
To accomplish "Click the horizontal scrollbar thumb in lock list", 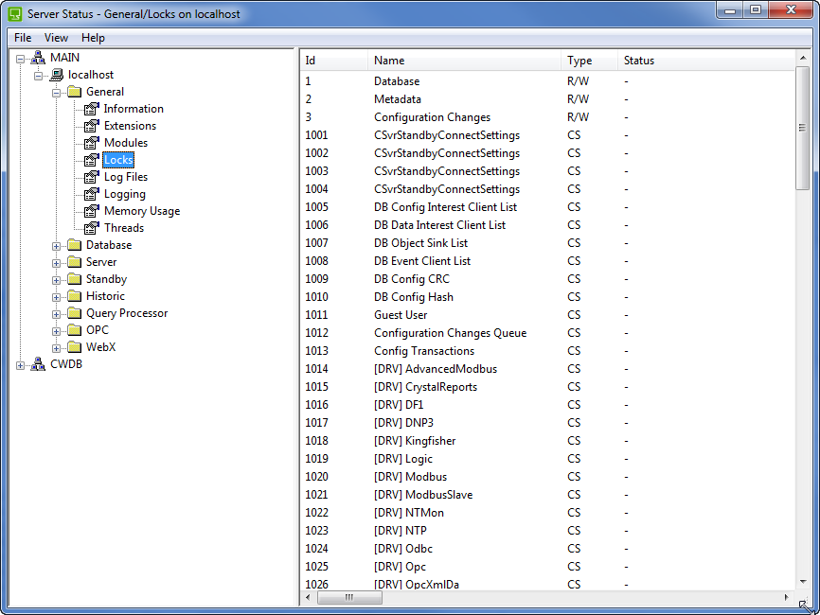I will [349, 597].
